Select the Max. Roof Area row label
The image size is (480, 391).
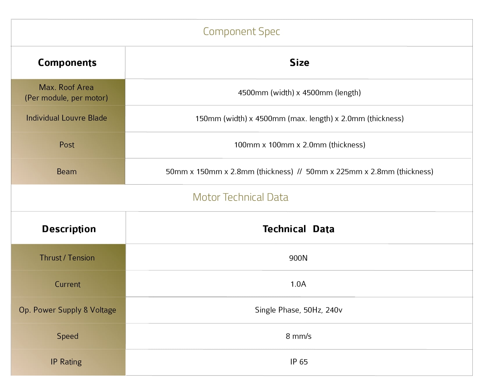click(x=66, y=93)
